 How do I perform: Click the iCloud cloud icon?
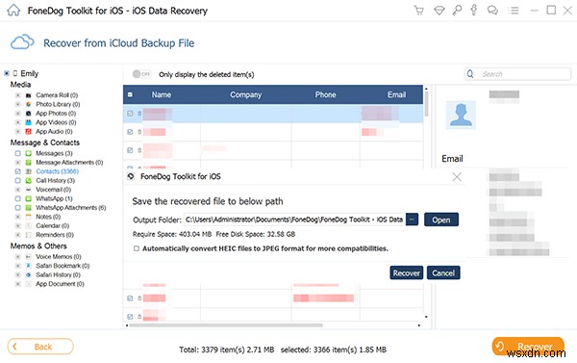[x=22, y=42]
